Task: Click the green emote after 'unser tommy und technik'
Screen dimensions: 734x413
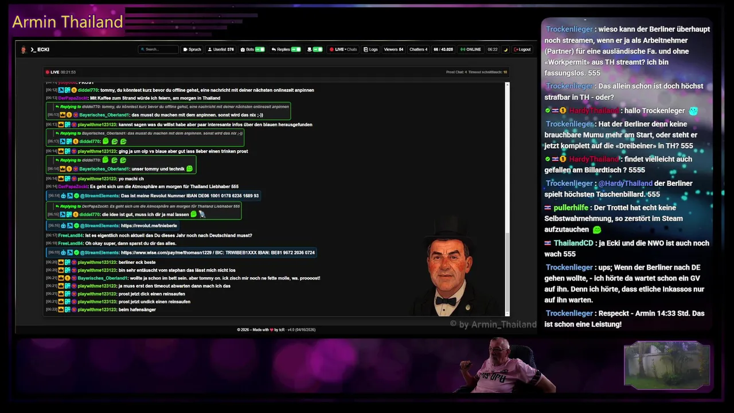Action: pyautogui.click(x=189, y=169)
